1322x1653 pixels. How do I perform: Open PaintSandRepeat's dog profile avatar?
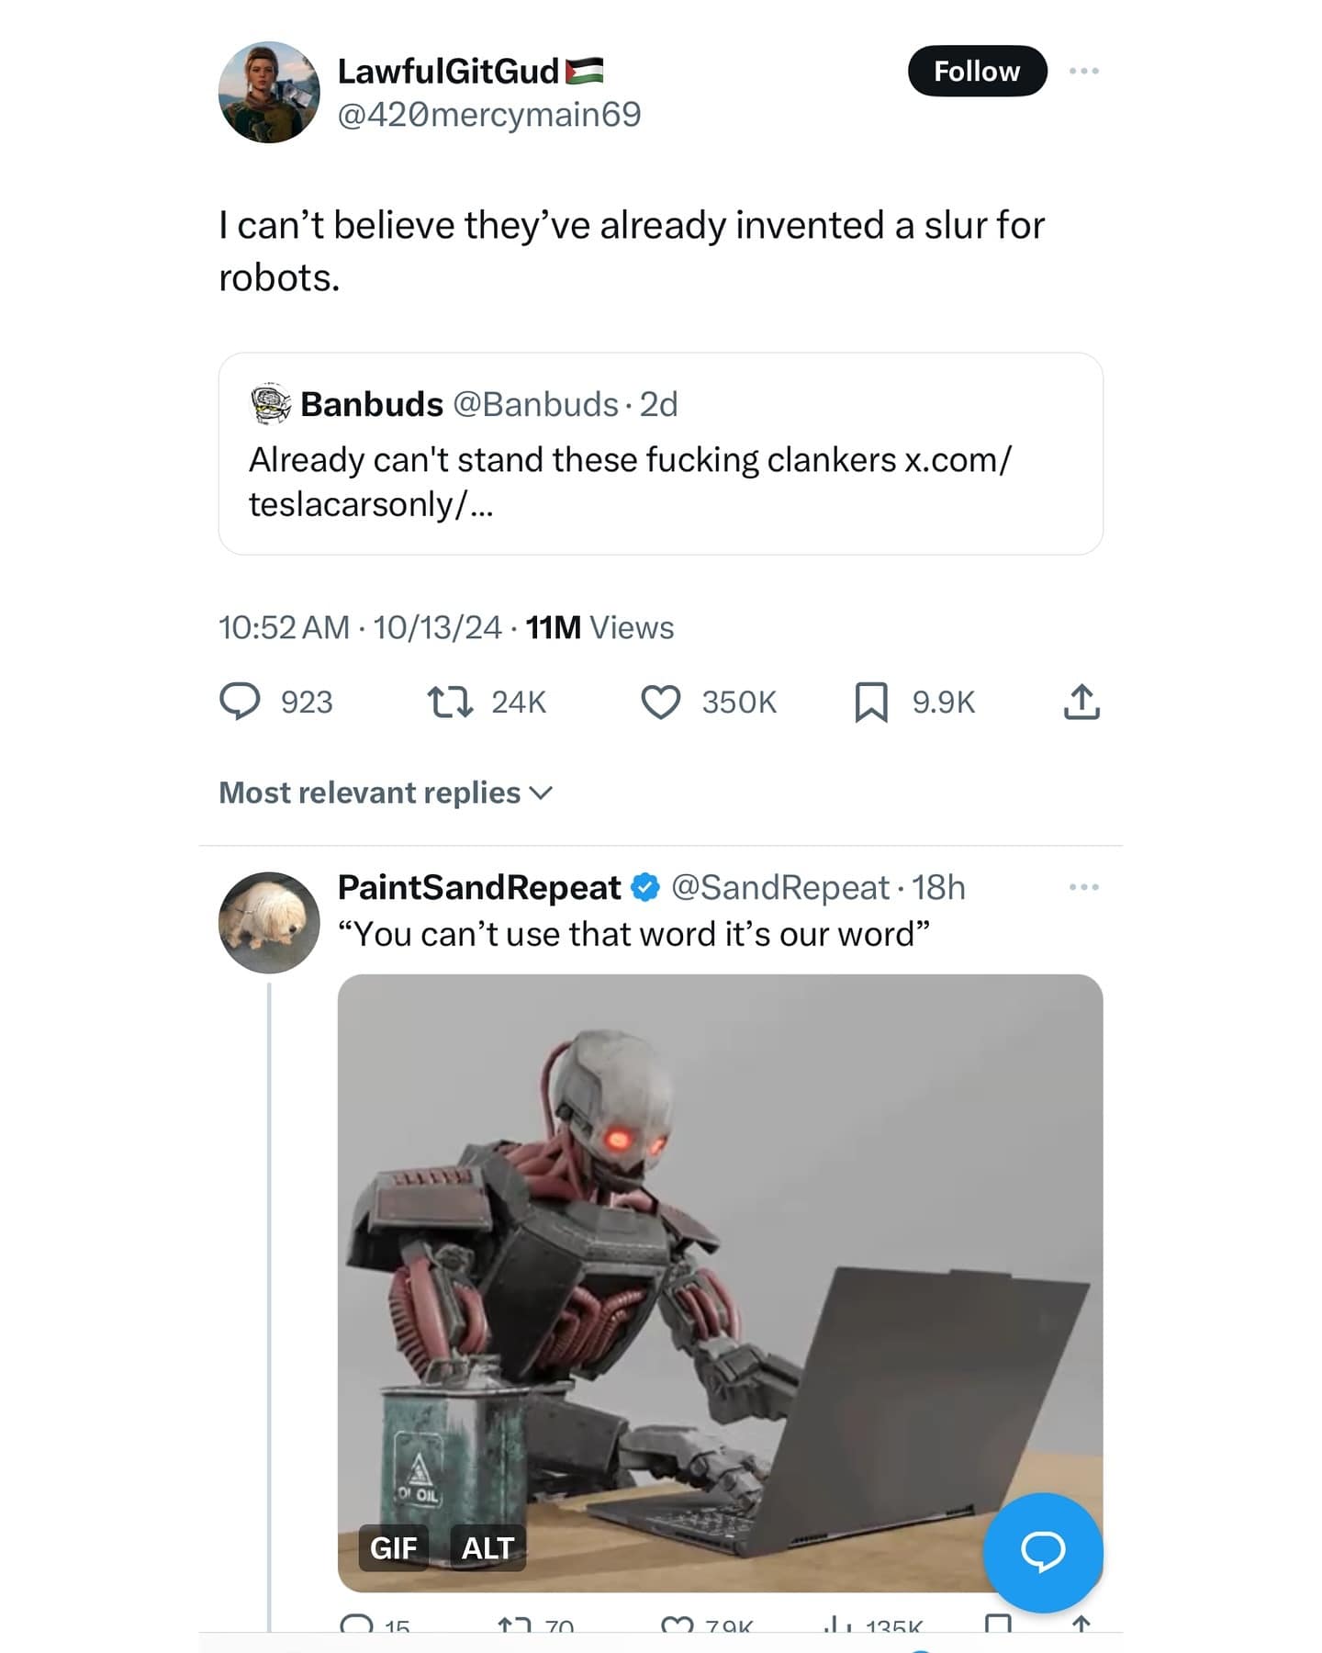tap(269, 922)
